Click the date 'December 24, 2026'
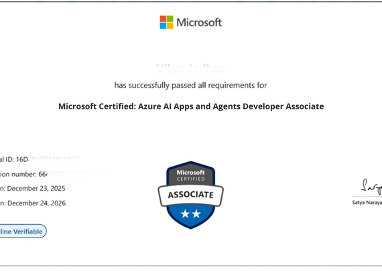Viewport: 382px width, 271px height. pyautogui.click(x=37, y=203)
